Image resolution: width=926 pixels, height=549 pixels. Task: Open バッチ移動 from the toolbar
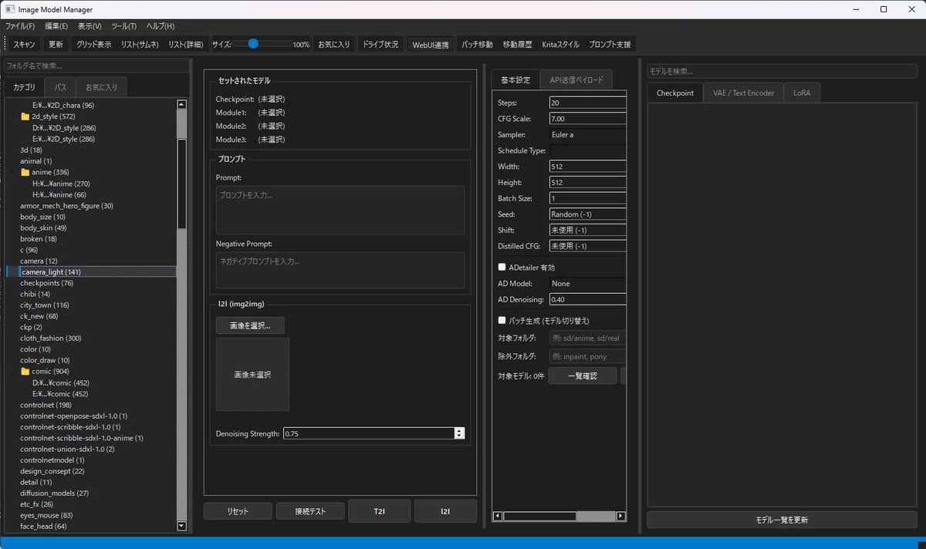pos(477,45)
